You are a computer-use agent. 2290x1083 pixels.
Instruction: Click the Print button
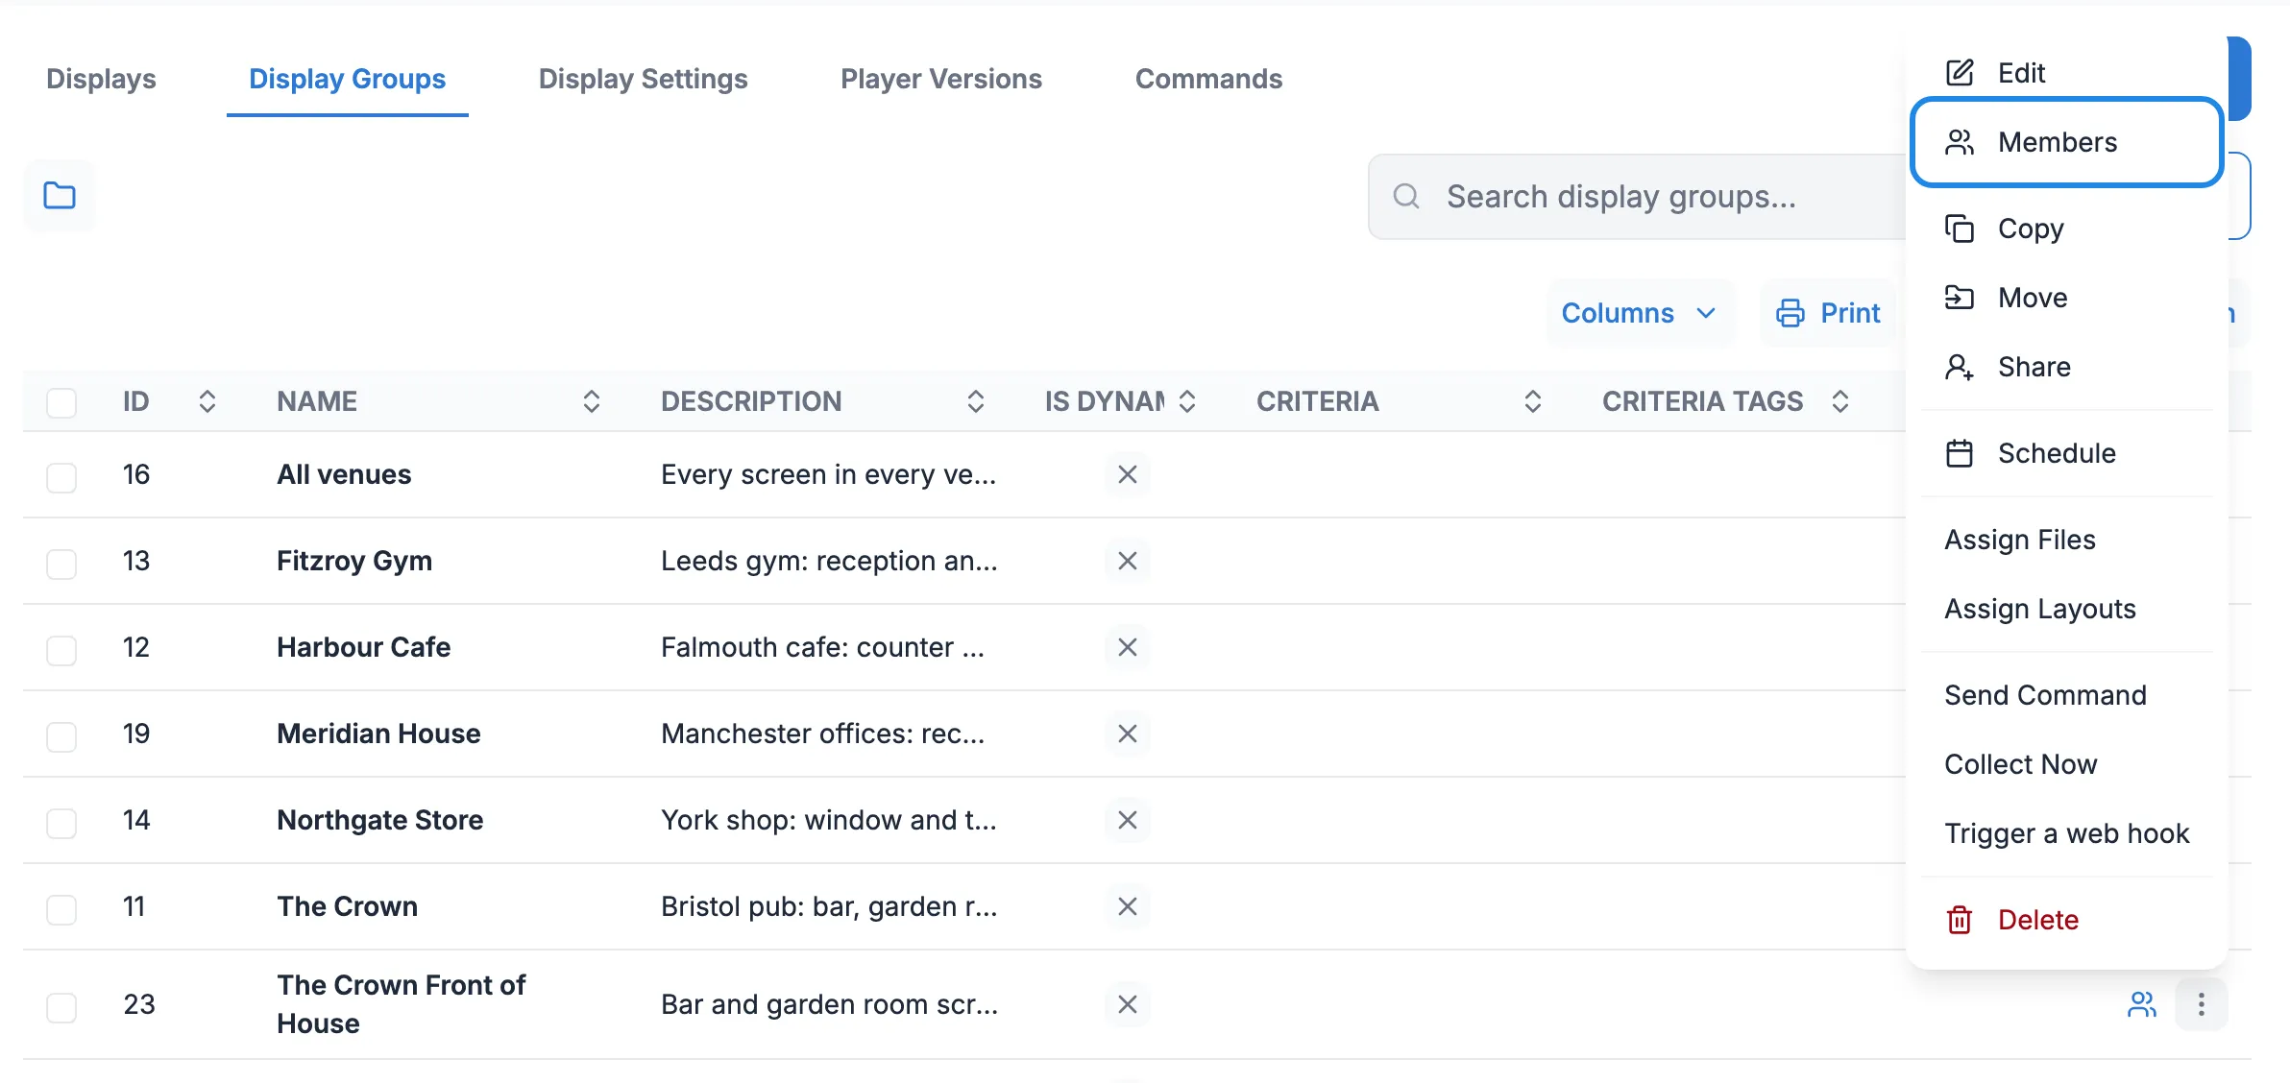[1828, 313]
